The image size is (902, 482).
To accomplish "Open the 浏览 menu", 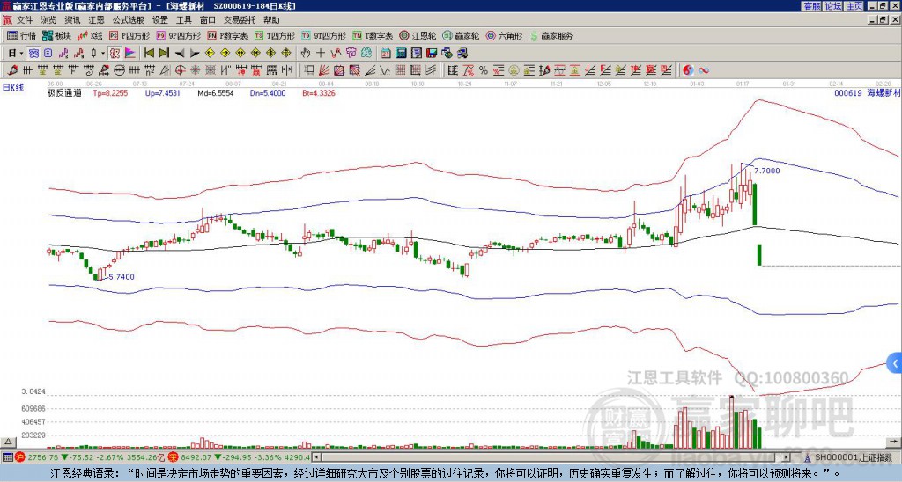I will [x=49, y=20].
